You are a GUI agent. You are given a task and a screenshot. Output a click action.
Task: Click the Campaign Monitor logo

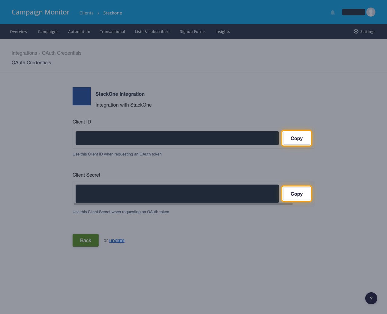(x=41, y=12)
